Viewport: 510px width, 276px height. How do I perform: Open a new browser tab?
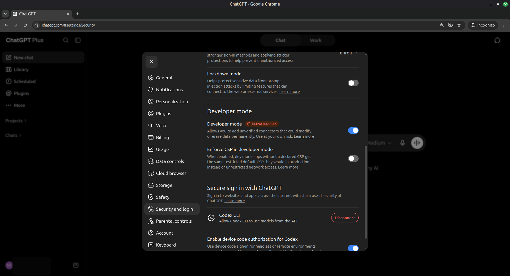point(78,14)
